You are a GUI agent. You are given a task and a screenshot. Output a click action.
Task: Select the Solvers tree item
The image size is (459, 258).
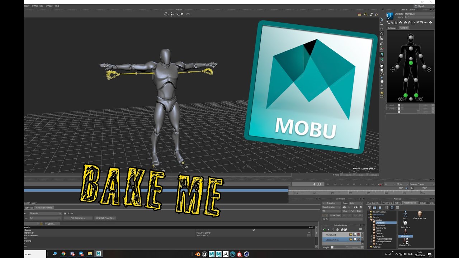point(379,244)
